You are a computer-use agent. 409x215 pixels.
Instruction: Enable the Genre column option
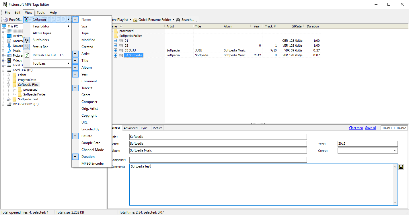pyautogui.click(x=91, y=95)
